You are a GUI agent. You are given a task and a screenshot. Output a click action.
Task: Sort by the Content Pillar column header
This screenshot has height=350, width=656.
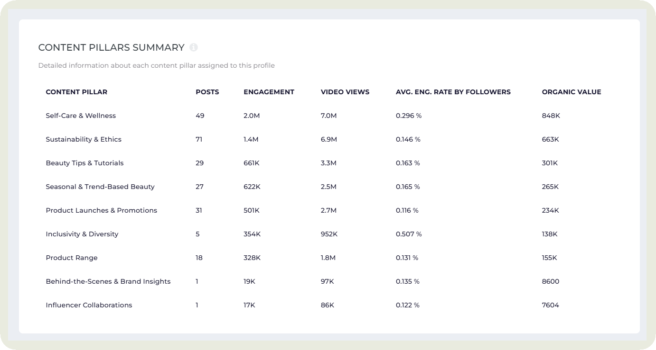tap(76, 92)
